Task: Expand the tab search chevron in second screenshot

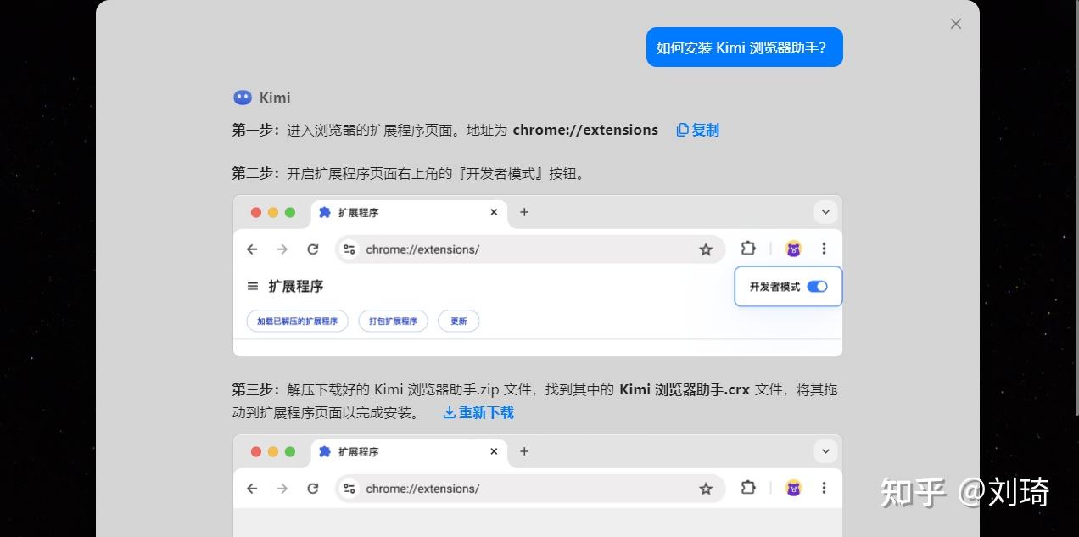Action: click(825, 451)
